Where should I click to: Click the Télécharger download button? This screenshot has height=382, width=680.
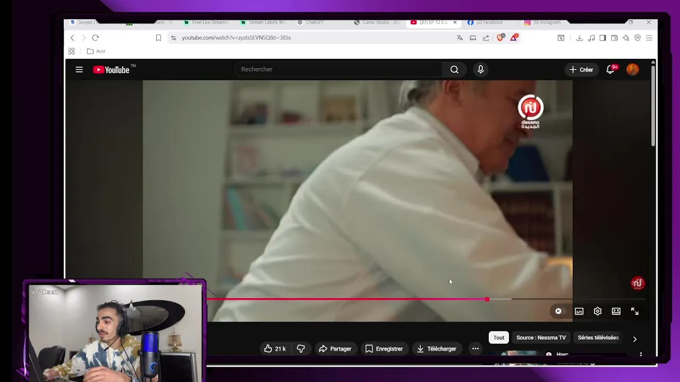tap(437, 349)
